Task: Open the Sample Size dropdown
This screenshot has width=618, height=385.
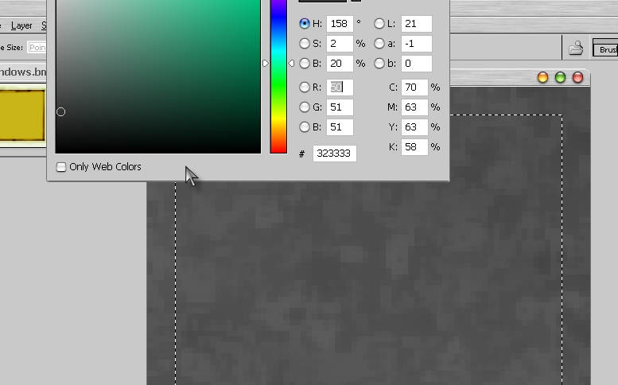Action: (x=36, y=49)
